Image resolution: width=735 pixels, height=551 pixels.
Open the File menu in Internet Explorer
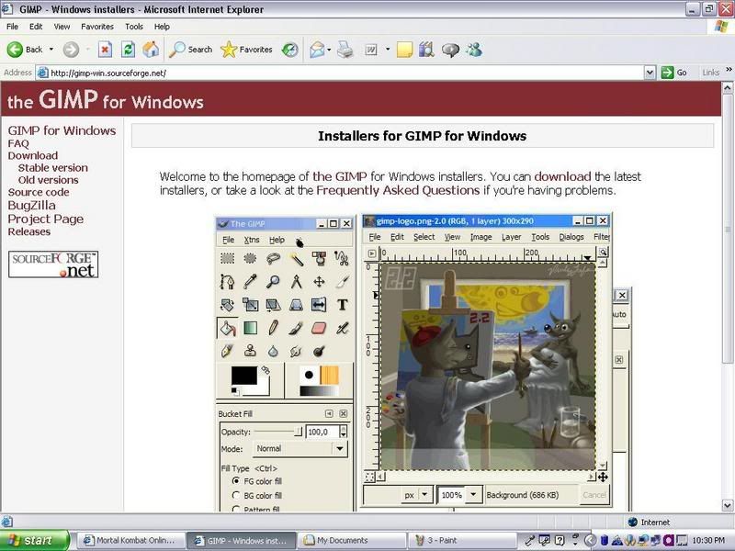tap(12, 27)
